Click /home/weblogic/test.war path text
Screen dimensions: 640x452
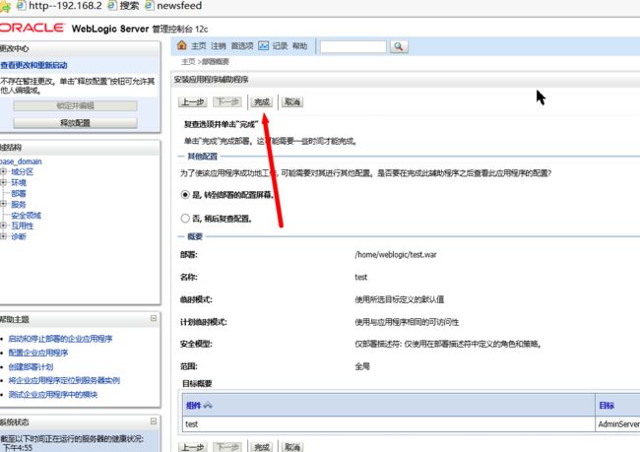pyautogui.click(x=396, y=255)
